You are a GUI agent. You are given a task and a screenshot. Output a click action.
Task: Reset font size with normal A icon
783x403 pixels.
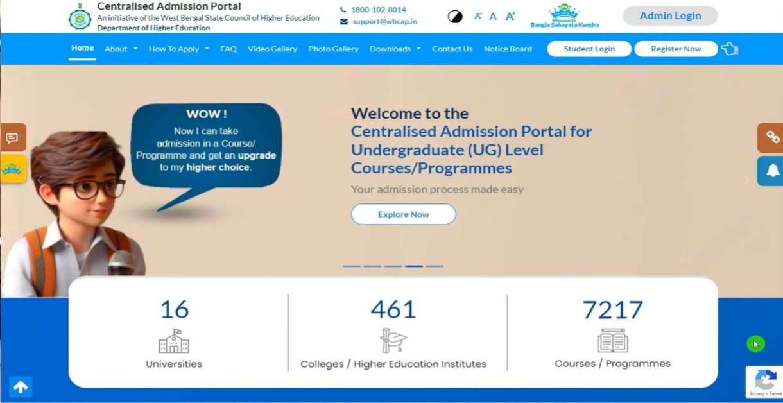[493, 16]
